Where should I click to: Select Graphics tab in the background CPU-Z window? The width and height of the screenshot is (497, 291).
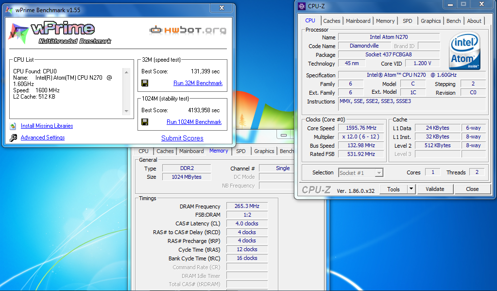(x=264, y=151)
